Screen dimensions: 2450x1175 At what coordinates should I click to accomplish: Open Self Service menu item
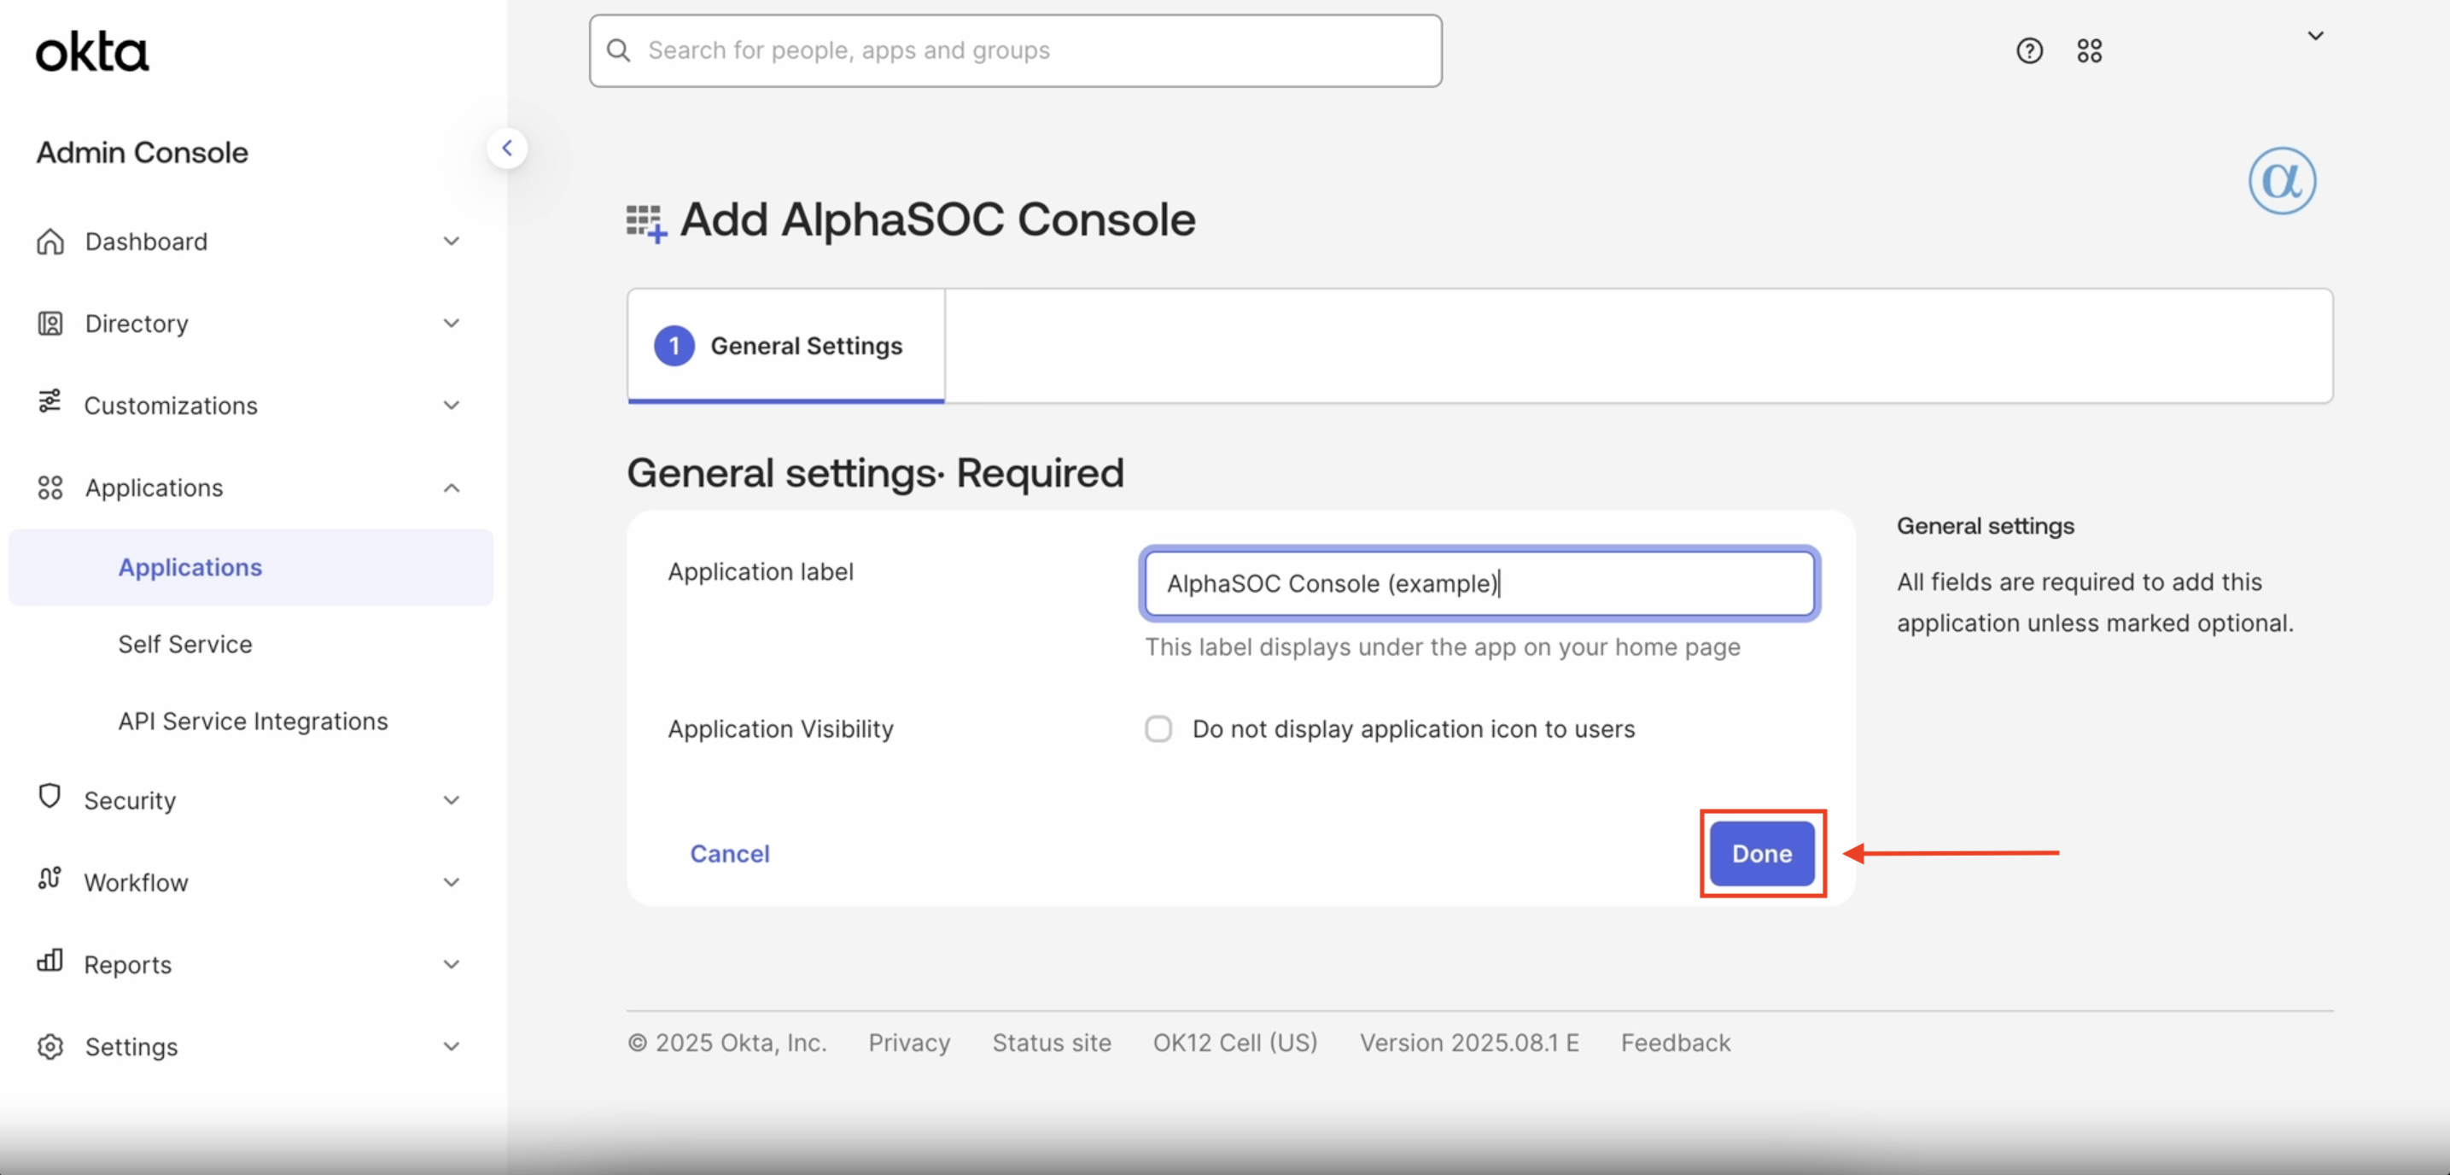click(185, 644)
